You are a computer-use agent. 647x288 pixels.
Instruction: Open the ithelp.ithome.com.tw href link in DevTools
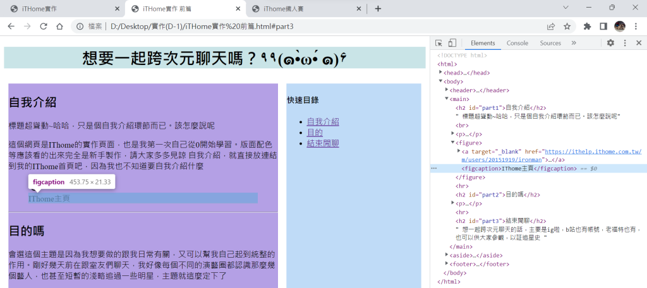point(552,155)
